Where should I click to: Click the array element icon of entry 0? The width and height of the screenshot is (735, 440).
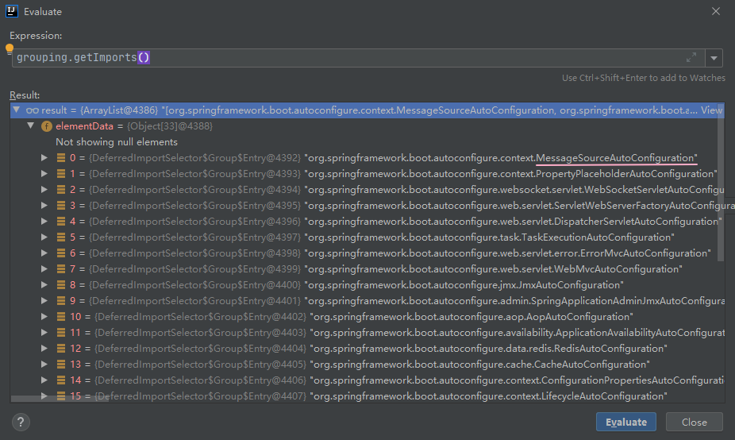61,158
